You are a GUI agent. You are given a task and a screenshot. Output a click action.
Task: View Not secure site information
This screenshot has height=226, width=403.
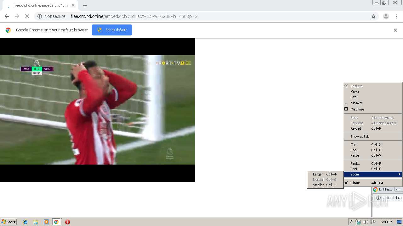point(51,16)
